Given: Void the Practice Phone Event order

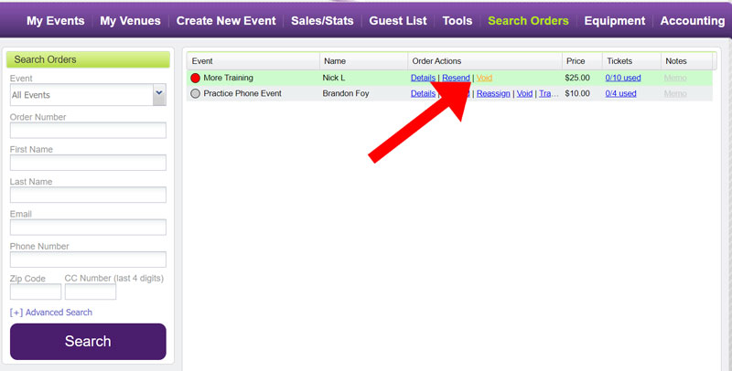Looking at the screenshot, I should coord(524,93).
